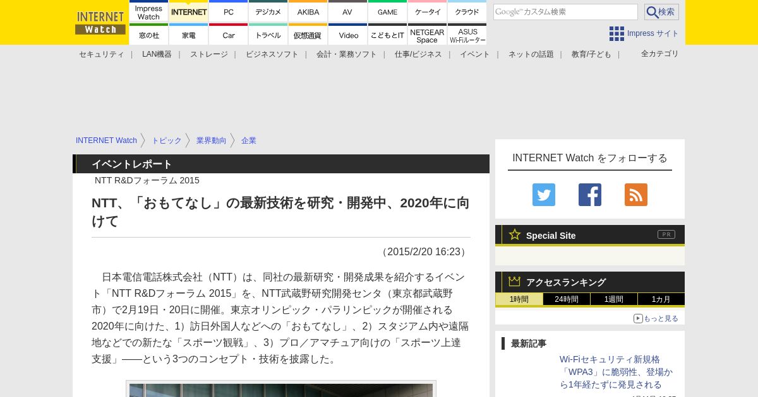Open the GAME site tab
The height and width of the screenshot is (397, 758).
(388, 12)
